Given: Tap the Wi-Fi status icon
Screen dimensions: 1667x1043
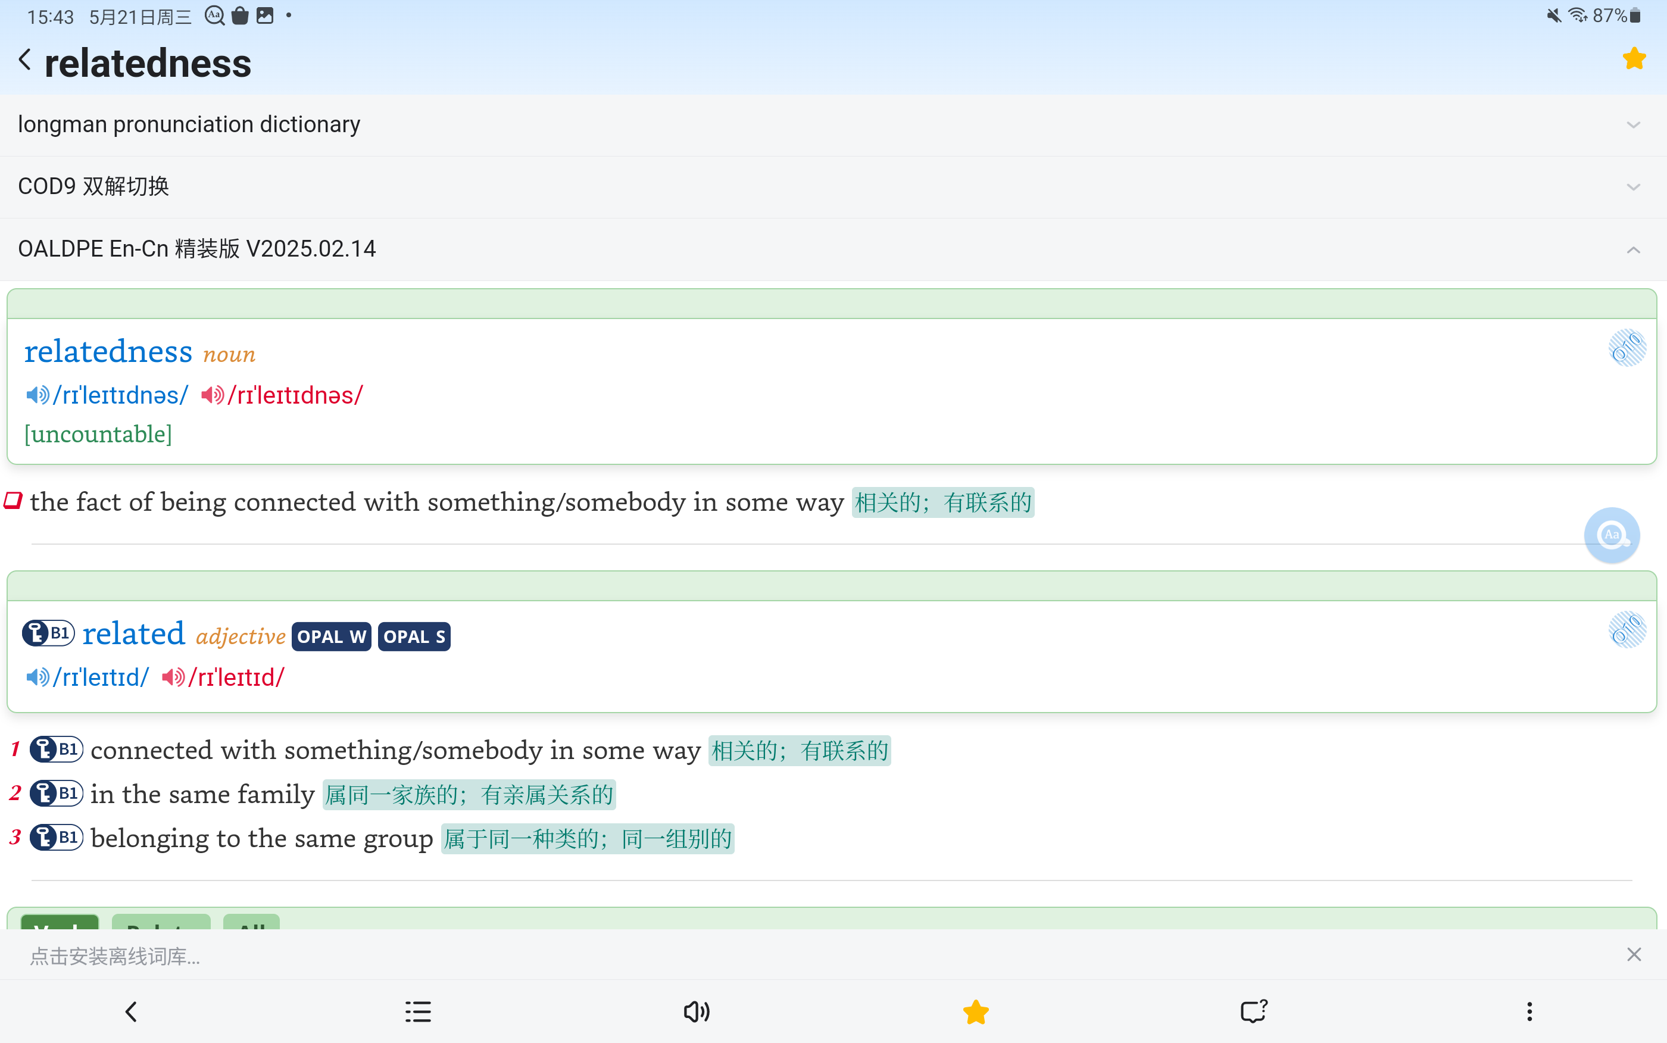Looking at the screenshot, I should click(x=1578, y=15).
